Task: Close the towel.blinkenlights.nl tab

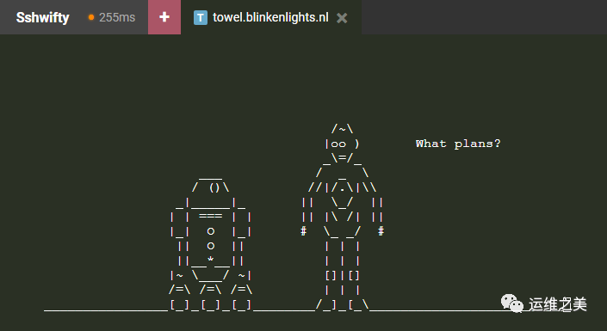Action: [342, 18]
